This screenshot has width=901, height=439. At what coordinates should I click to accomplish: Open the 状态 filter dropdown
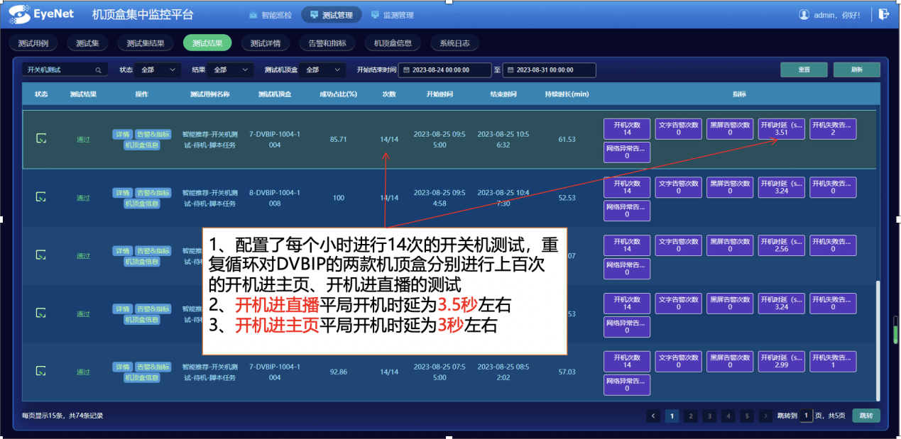click(158, 69)
